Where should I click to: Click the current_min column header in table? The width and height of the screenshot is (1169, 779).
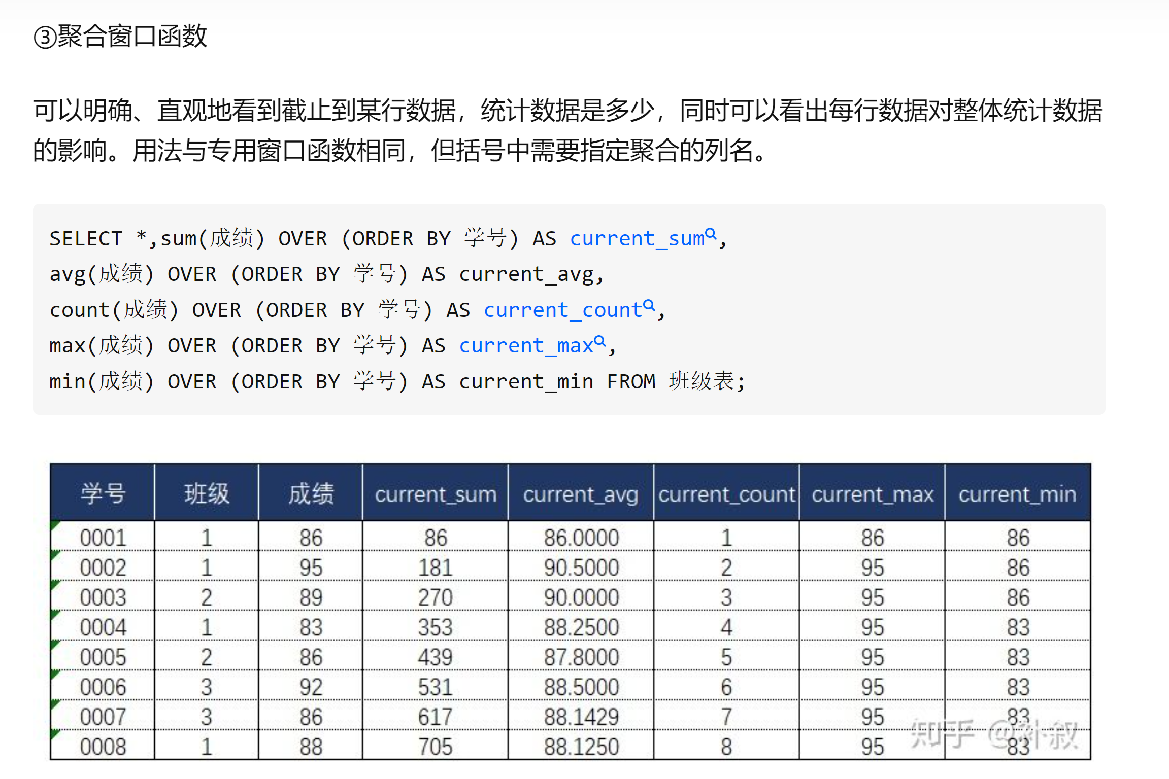pos(1017,494)
